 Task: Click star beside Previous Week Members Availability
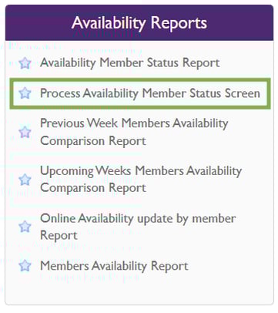click(25, 132)
